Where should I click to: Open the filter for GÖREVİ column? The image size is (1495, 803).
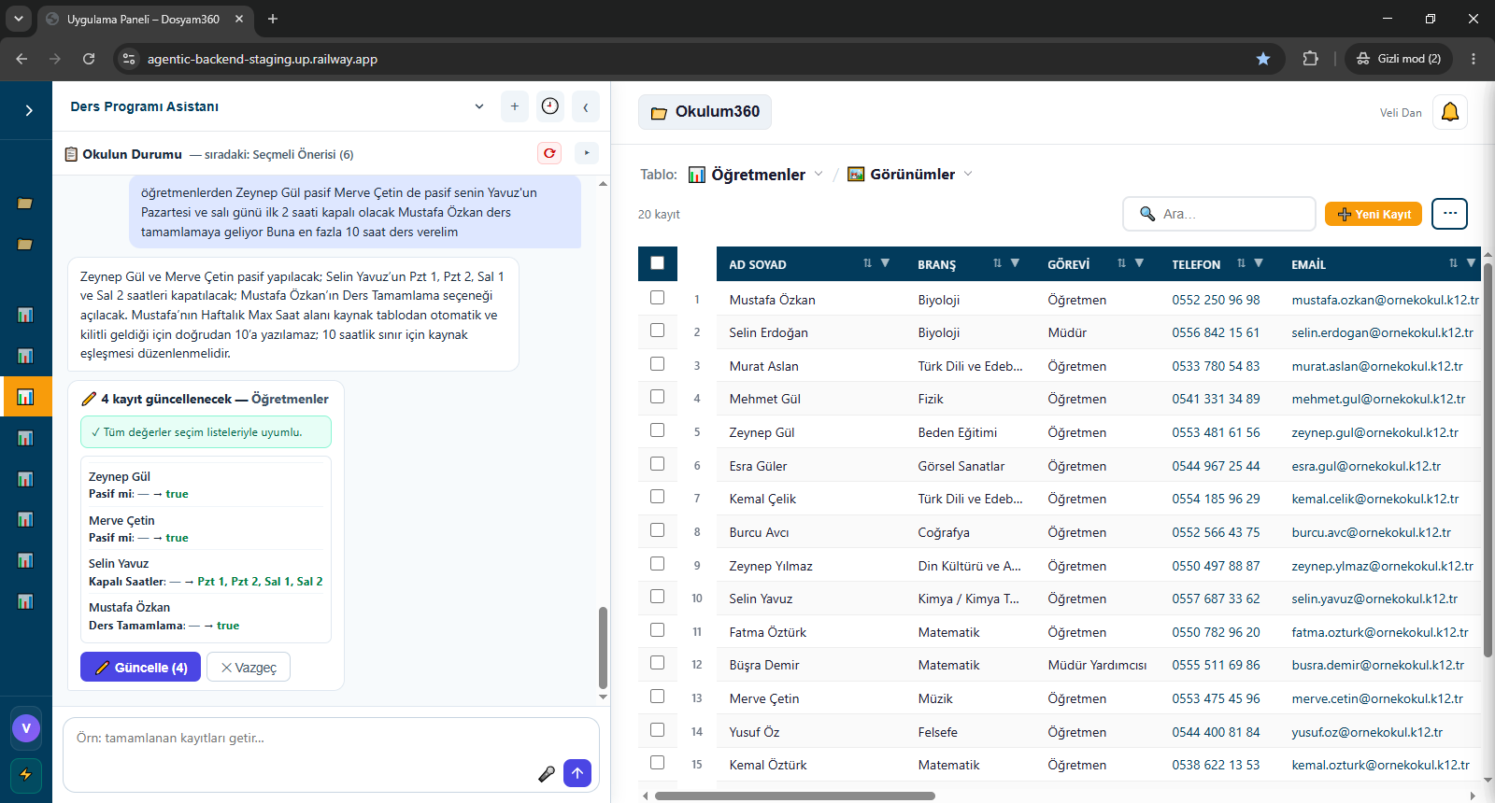coord(1139,263)
